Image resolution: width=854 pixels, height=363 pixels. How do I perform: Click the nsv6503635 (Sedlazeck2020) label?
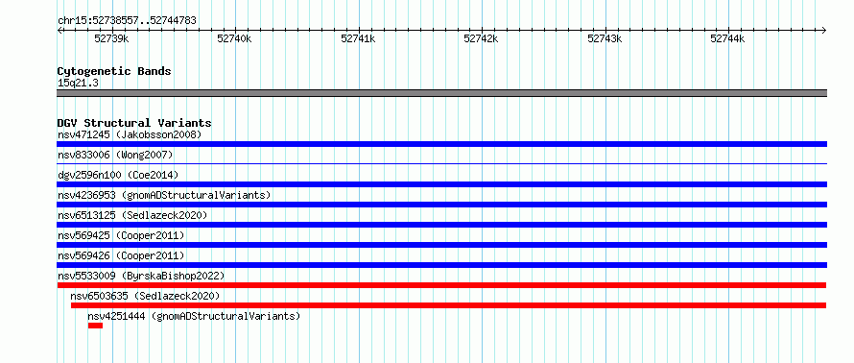tap(146, 296)
